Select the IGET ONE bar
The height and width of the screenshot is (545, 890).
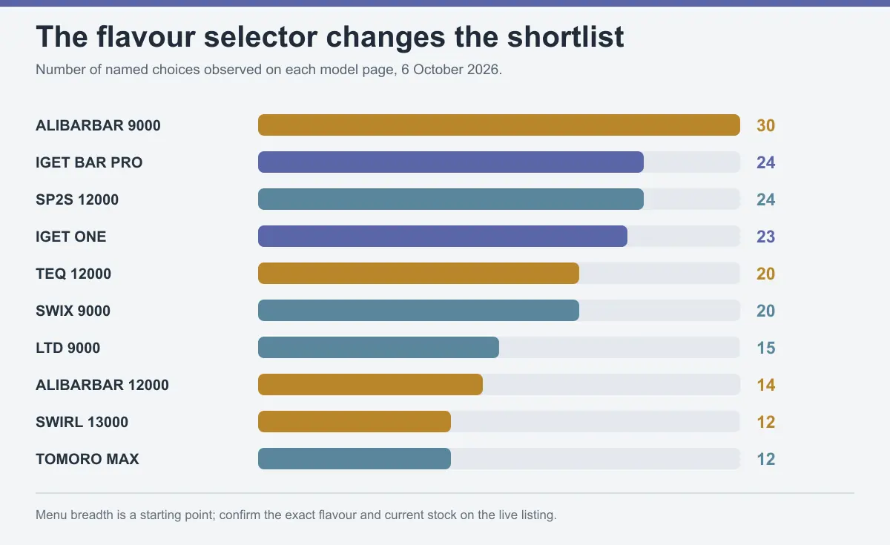pyautogui.click(x=443, y=237)
